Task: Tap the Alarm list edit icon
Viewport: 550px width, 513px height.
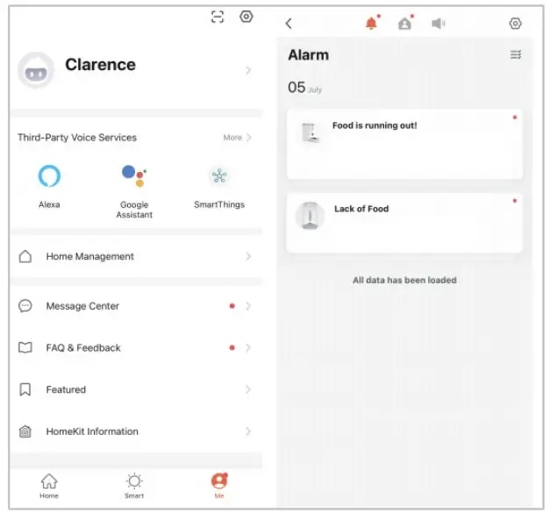Action: point(515,54)
